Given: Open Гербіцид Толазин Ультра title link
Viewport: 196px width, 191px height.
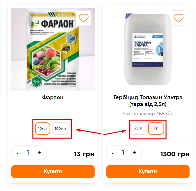Looking at the screenshot, I should point(148,101).
